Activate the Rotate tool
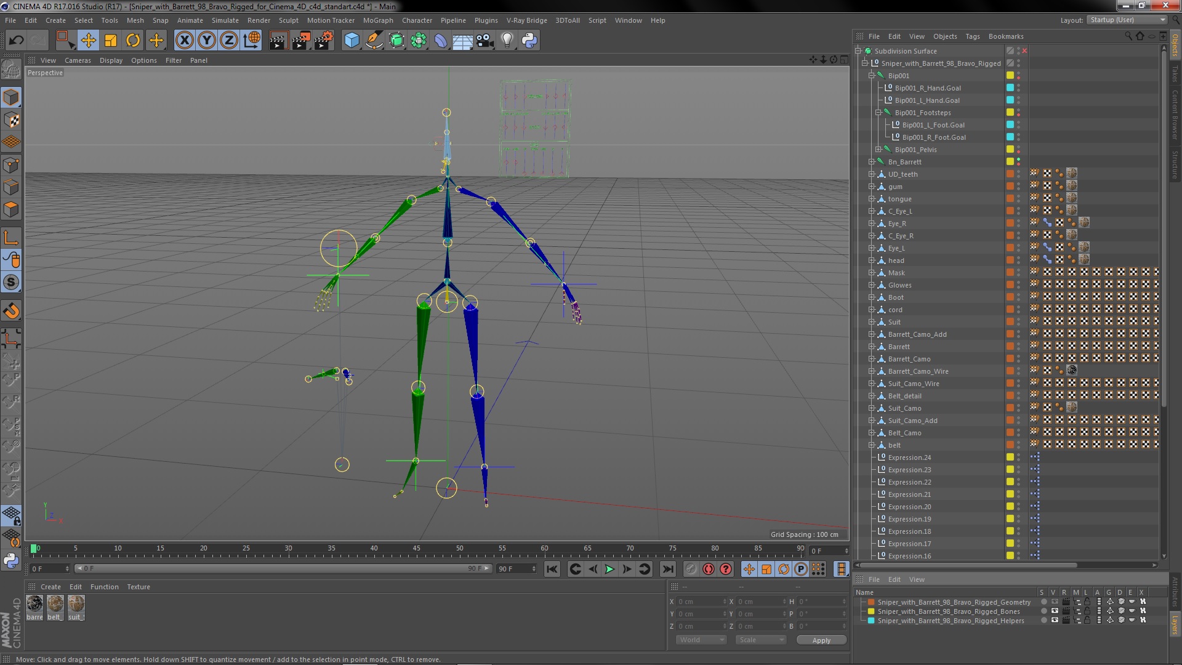1182x665 pixels. 133,41
